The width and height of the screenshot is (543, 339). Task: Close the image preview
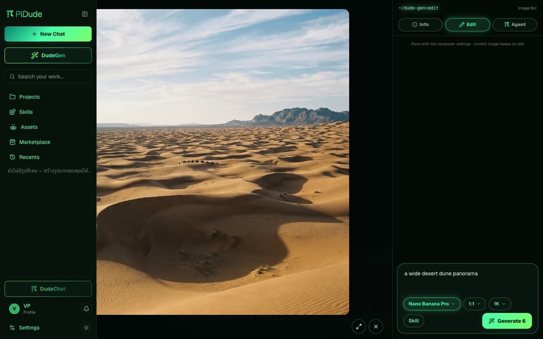point(376,326)
